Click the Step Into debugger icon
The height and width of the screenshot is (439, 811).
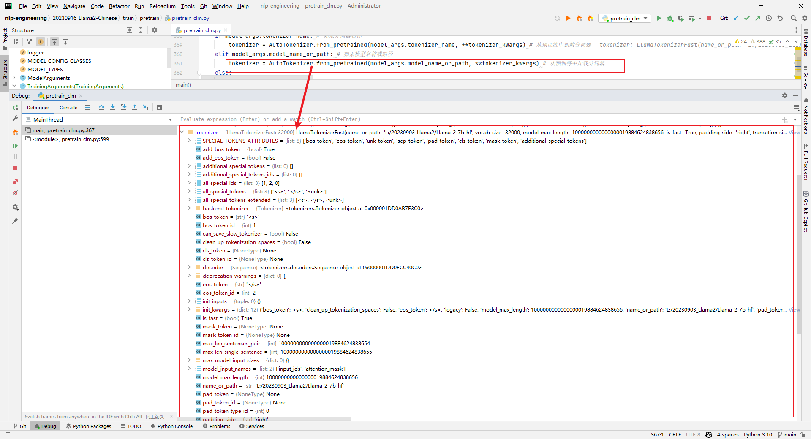click(x=113, y=107)
